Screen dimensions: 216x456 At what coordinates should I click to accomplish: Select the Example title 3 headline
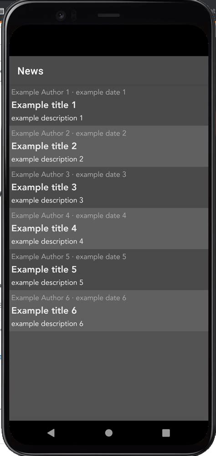tap(44, 187)
